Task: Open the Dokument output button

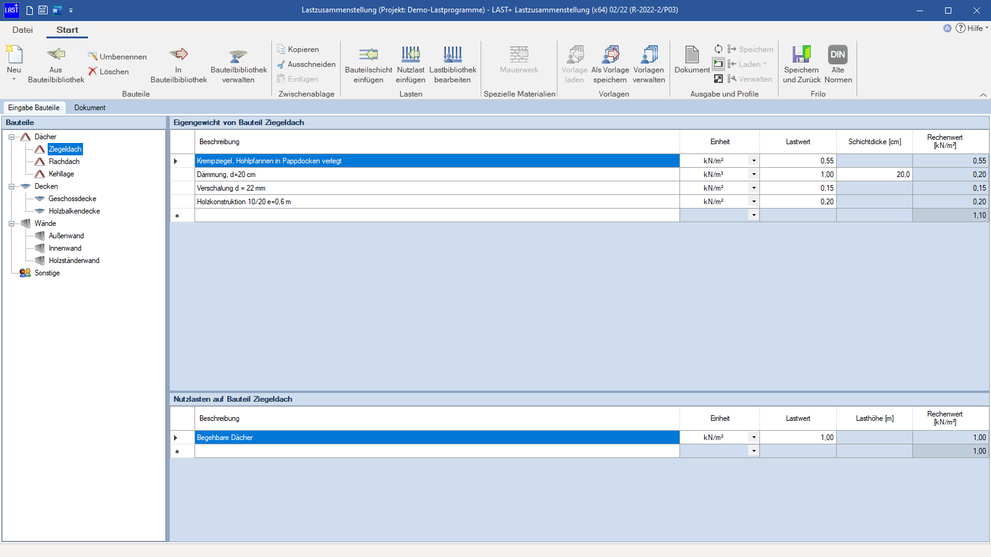Action: pos(692,59)
